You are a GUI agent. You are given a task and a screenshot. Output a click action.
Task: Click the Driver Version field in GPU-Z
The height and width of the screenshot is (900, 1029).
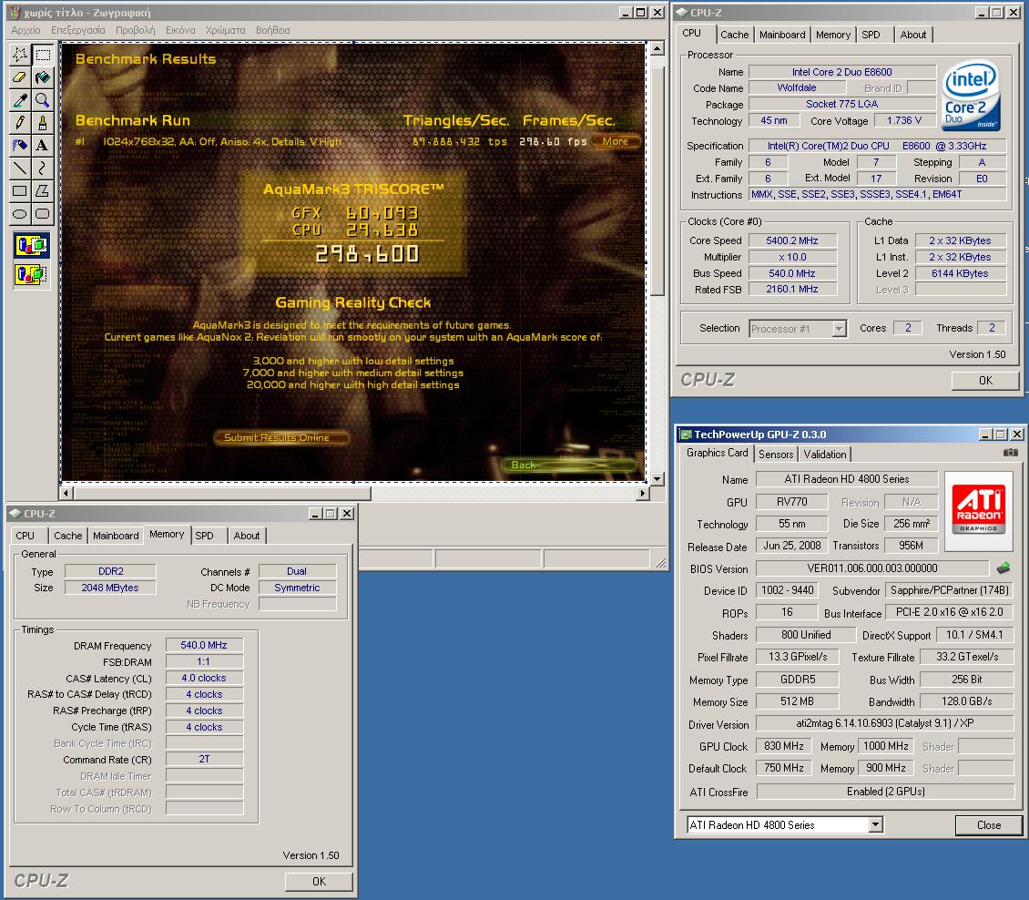pos(884,723)
